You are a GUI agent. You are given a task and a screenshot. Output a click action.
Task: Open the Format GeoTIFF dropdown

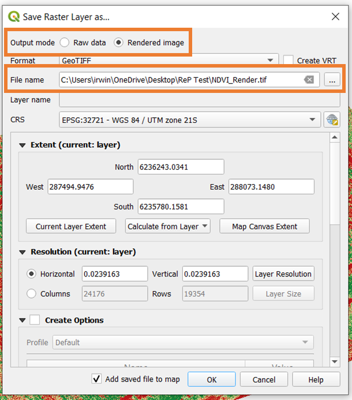(167, 60)
